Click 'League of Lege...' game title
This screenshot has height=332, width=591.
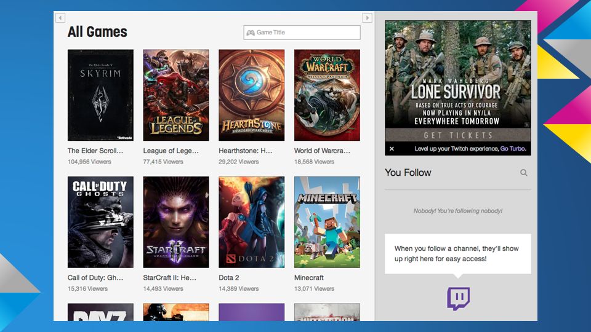[171, 151]
